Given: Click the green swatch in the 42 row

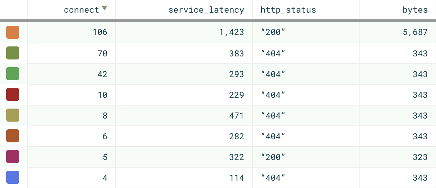Looking at the screenshot, I should pyautogui.click(x=13, y=74).
